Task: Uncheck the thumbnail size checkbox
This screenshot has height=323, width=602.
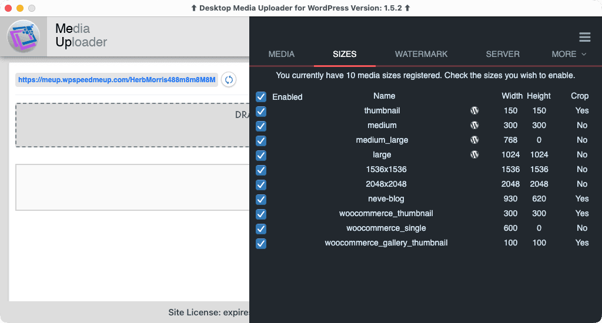Action: click(x=261, y=111)
